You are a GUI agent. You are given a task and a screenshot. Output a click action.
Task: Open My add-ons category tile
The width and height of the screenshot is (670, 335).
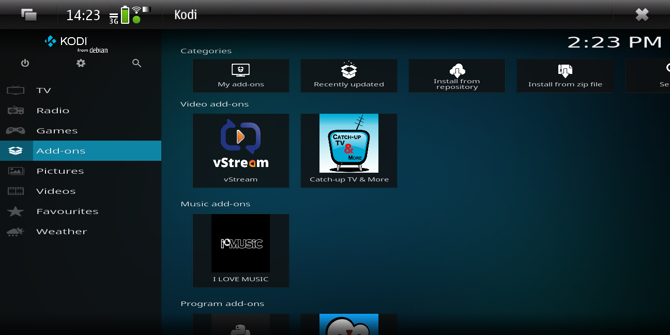[241, 75]
